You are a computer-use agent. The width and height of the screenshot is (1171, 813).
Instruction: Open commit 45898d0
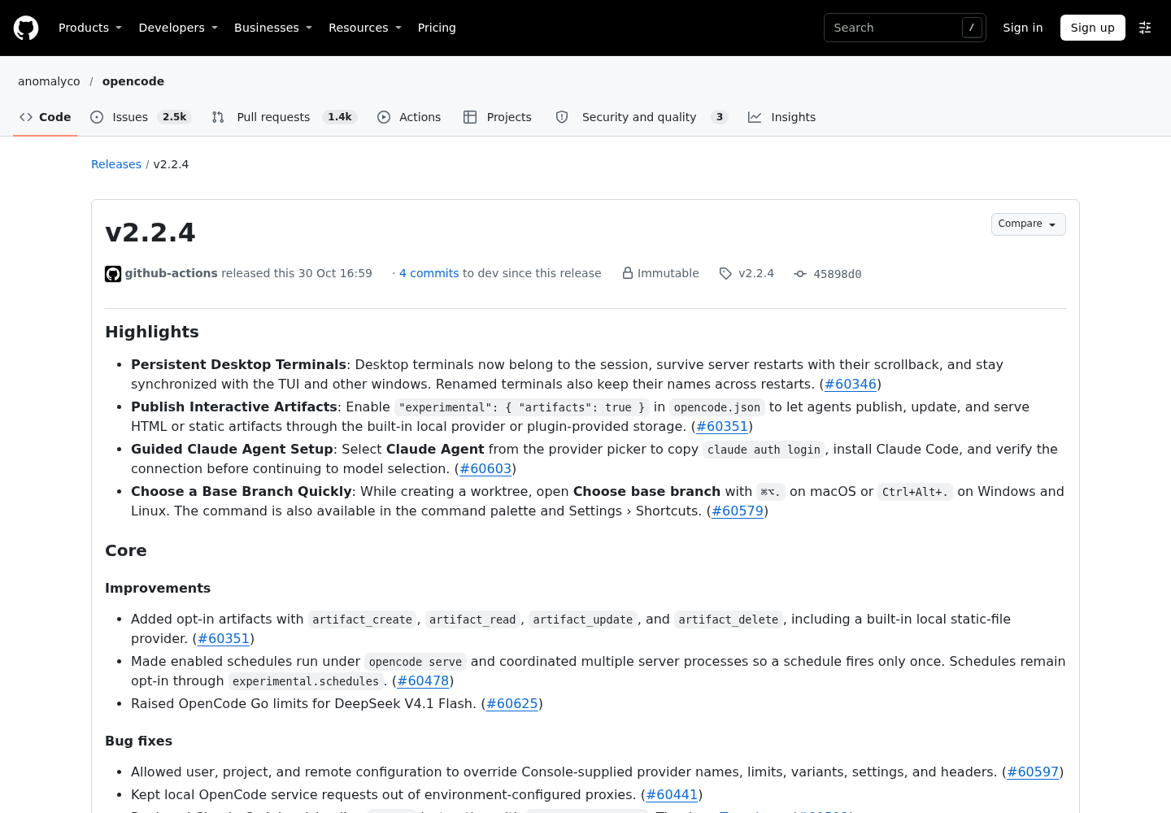click(x=837, y=274)
